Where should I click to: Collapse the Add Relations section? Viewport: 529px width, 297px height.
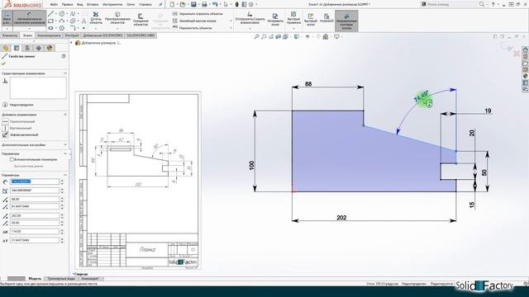coord(64,115)
